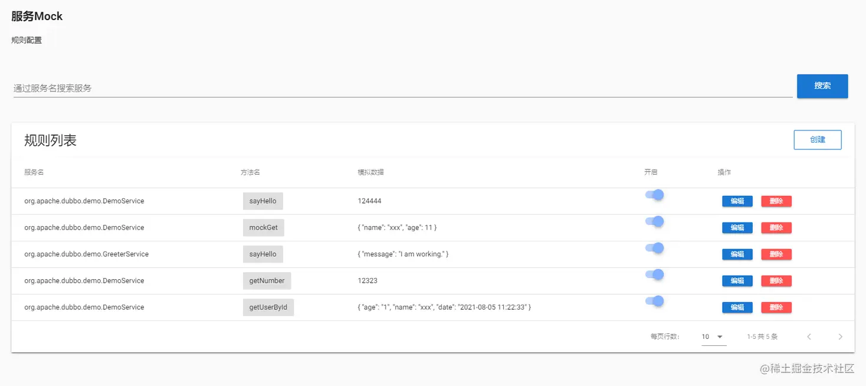
Task: Focus the 通过服务名搜索服务 search field
Action: pos(403,88)
